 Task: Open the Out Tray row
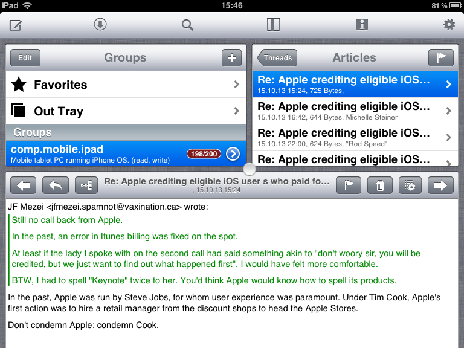tap(126, 111)
